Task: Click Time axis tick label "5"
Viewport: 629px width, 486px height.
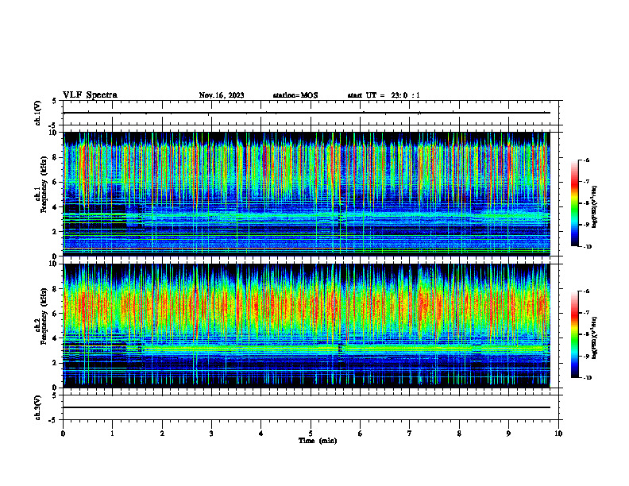Action: tap(311, 434)
